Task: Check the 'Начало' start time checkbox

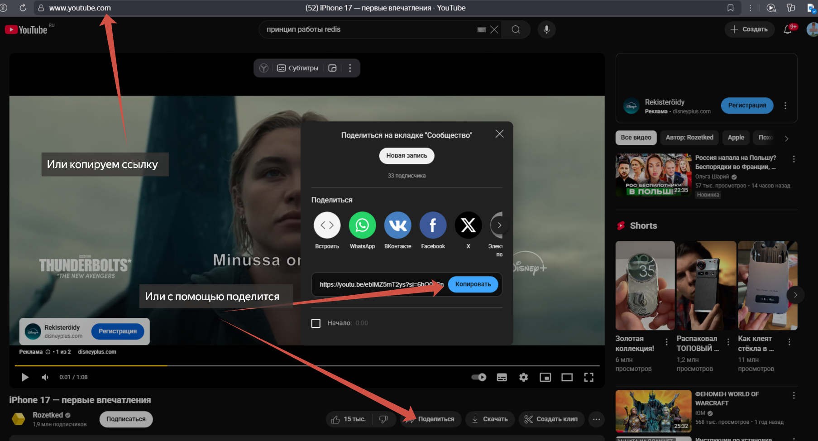Action: click(316, 323)
